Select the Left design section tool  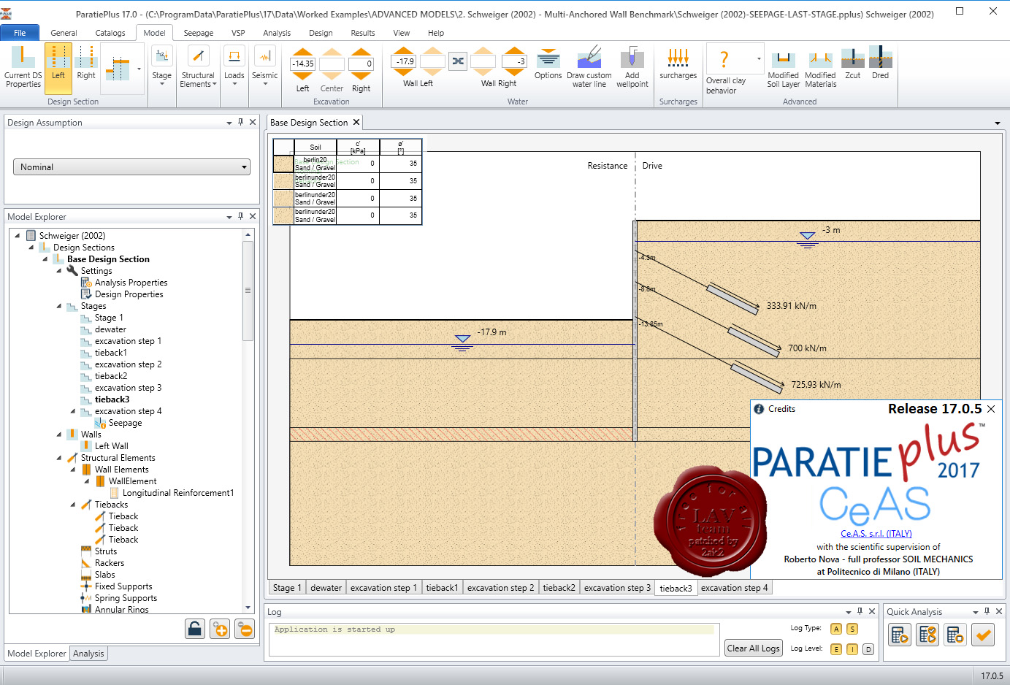(58, 67)
